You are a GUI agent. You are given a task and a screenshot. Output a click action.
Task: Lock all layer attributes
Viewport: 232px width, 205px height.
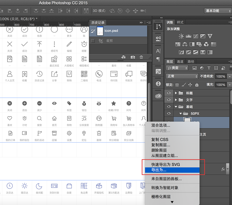(x=197, y=85)
